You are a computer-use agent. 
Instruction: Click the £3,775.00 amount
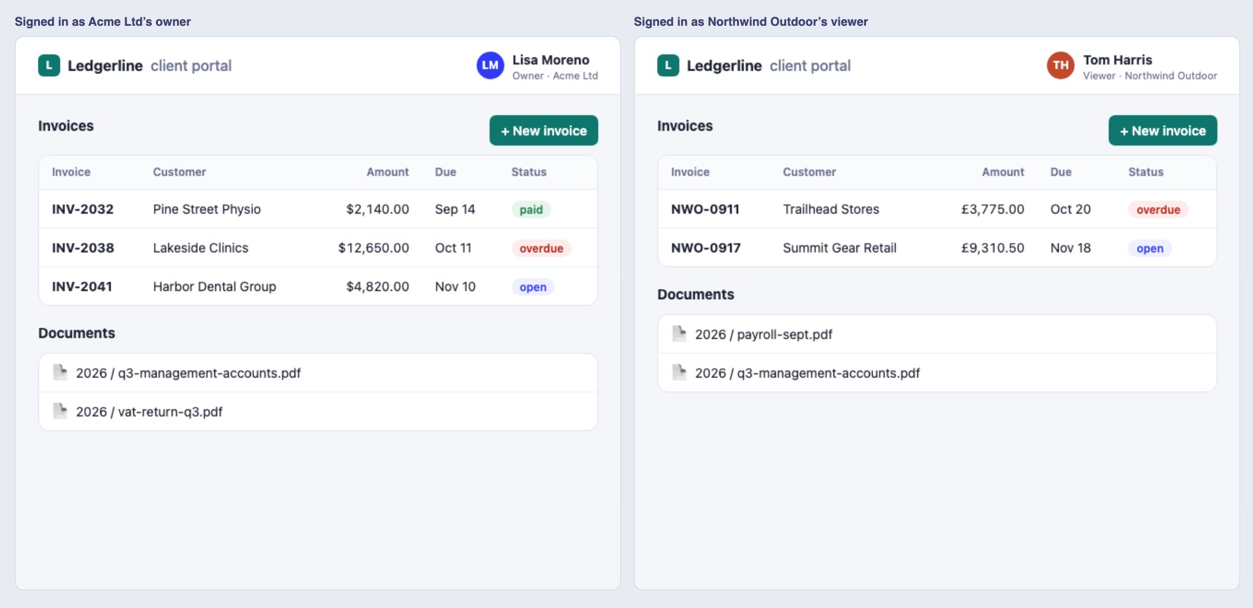pos(993,209)
